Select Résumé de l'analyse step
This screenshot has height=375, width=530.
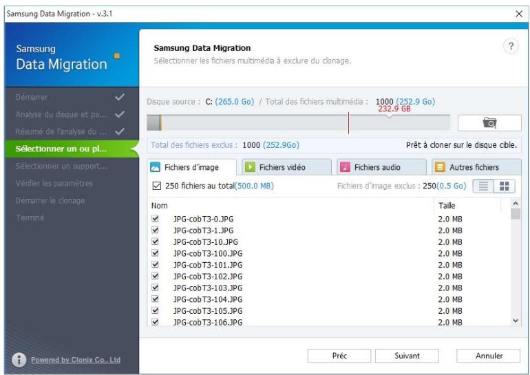(x=72, y=131)
